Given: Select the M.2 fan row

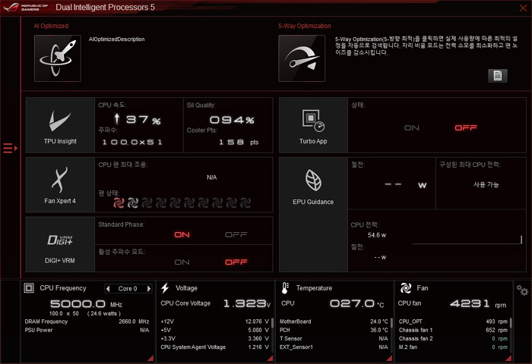Looking at the screenshot, I should 453,347.
